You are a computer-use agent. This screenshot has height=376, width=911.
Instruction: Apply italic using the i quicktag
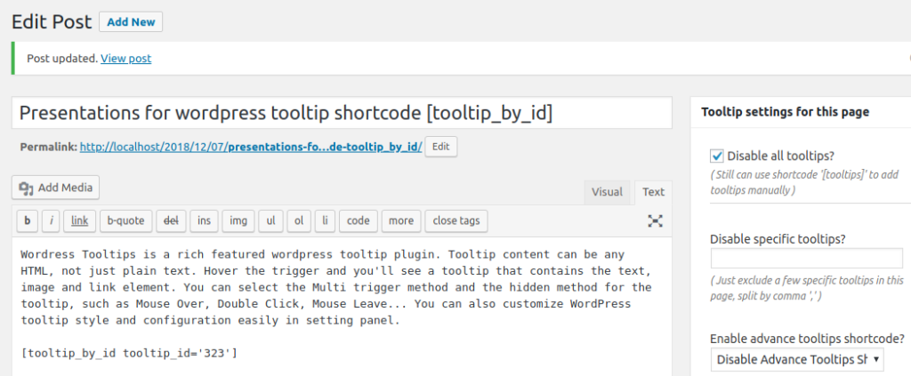click(52, 220)
